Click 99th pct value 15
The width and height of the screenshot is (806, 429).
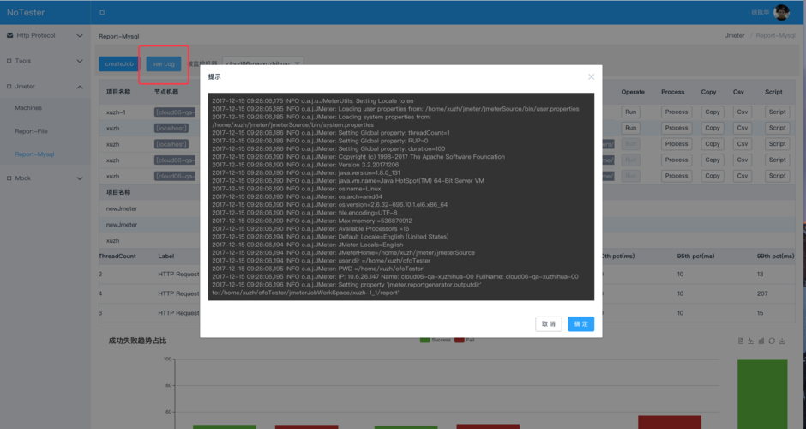tap(761, 313)
